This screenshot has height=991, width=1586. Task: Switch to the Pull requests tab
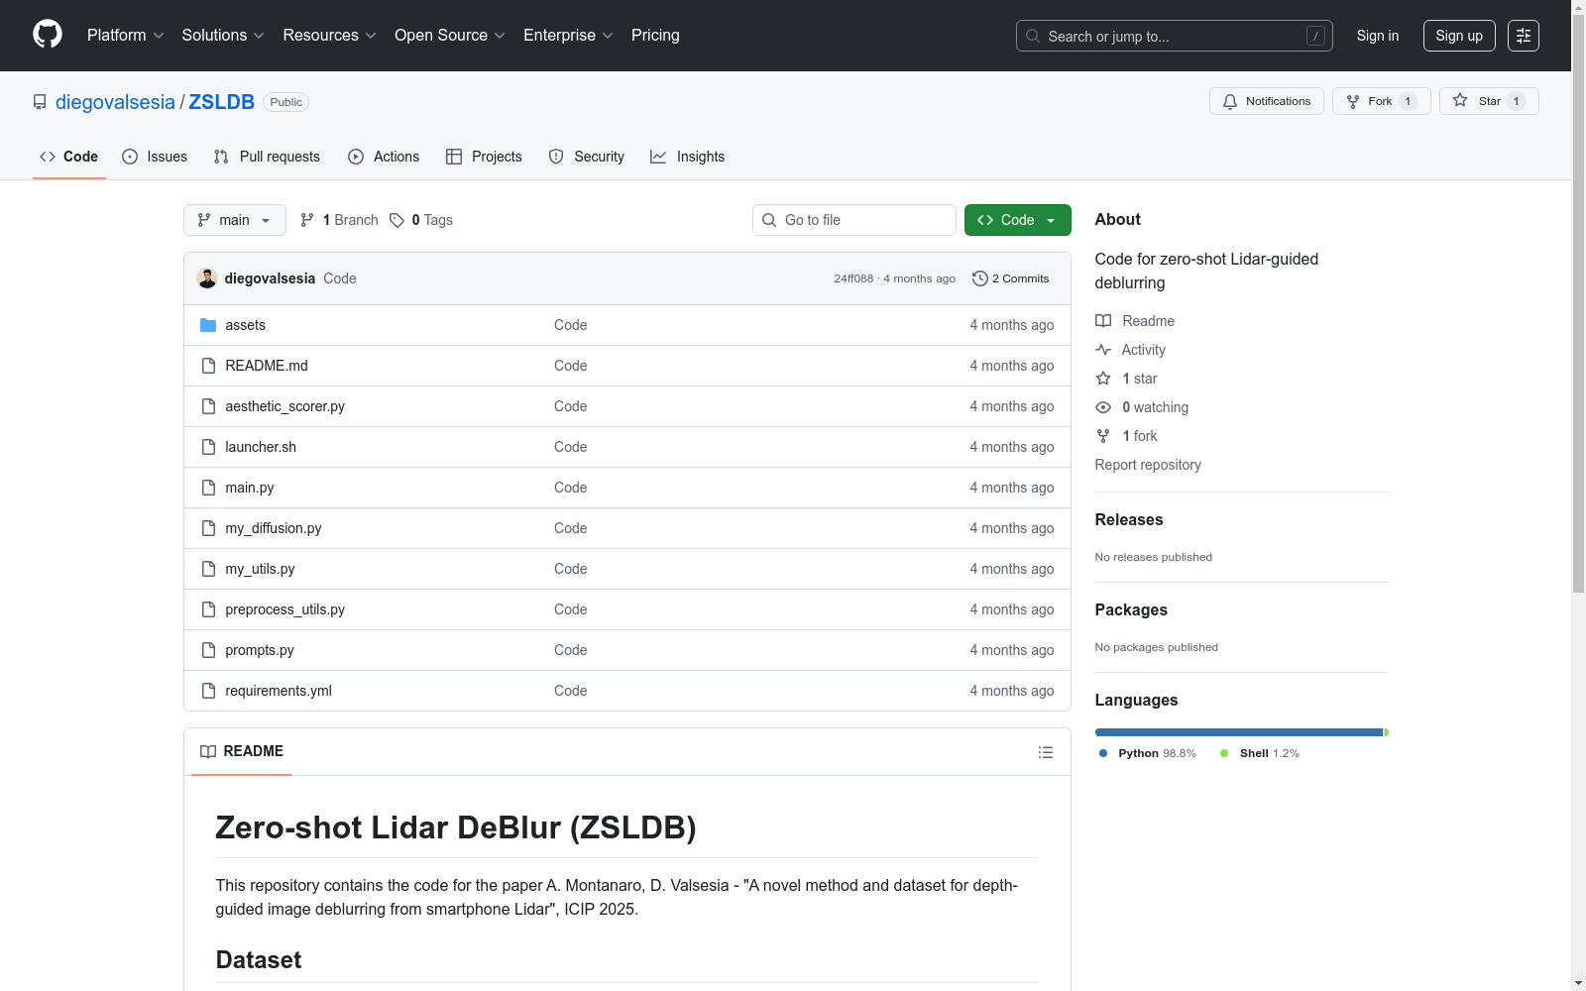[x=268, y=157]
